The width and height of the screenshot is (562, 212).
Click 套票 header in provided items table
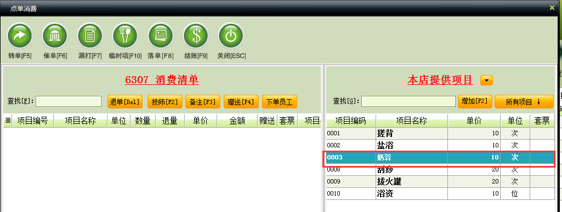pos(542,121)
